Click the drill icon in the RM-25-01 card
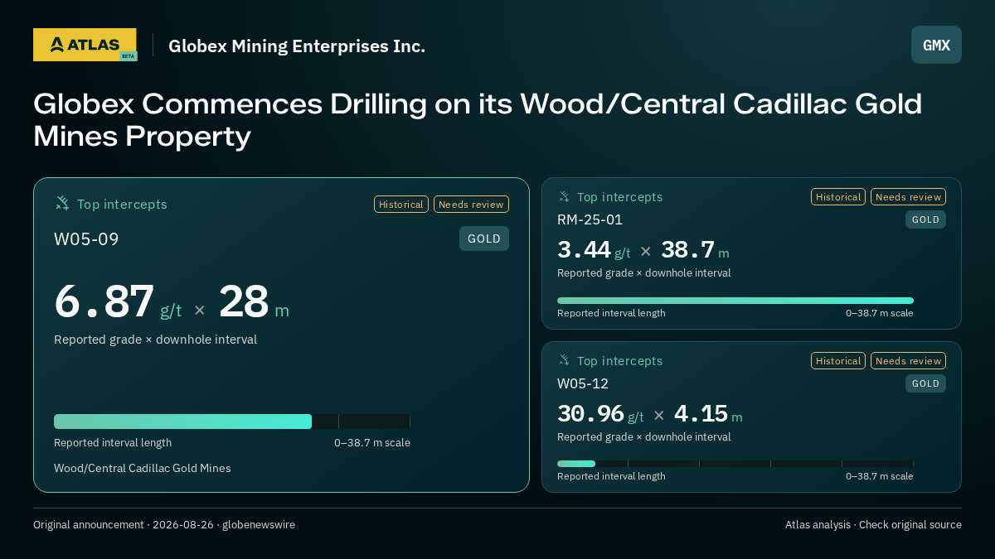 (564, 196)
